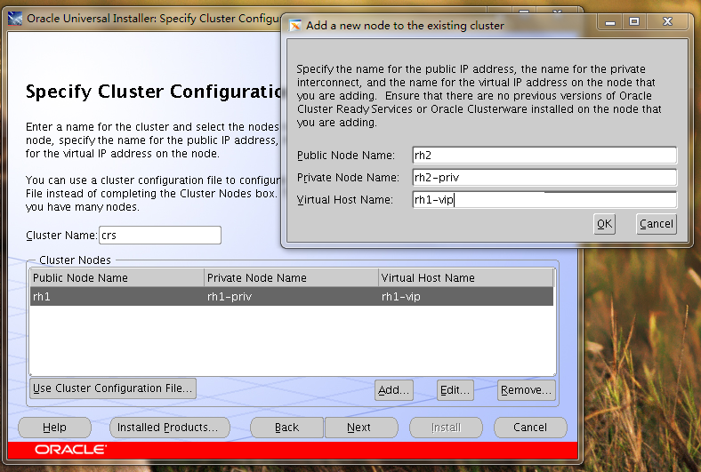Proceed with the Next button

[x=361, y=428]
